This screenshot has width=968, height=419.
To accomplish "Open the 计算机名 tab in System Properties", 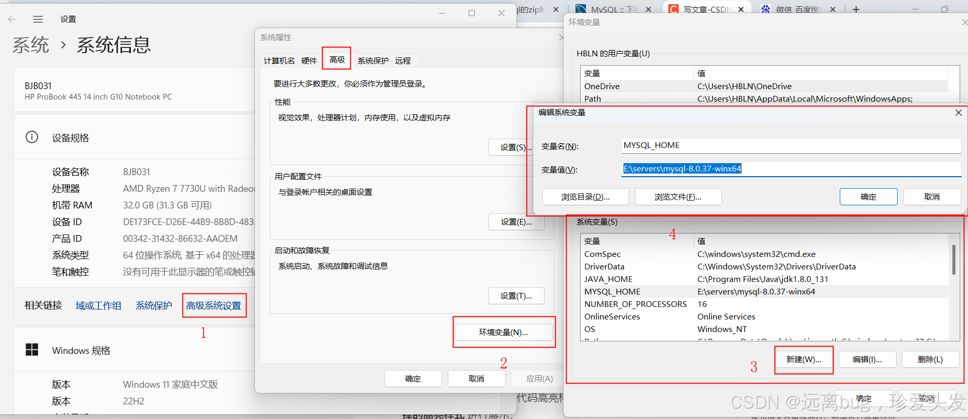I will click(x=279, y=60).
